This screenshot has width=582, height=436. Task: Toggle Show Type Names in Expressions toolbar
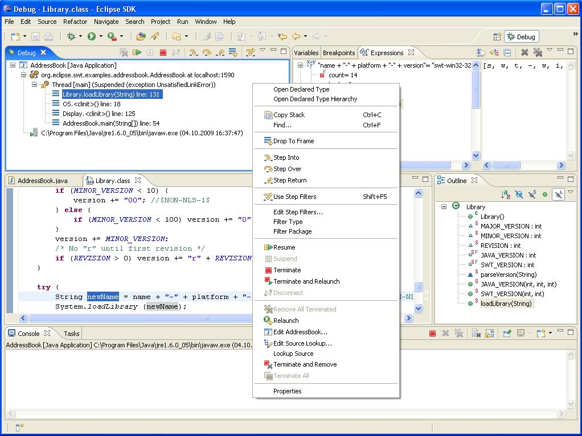pyautogui.click(x=481, y=53)
